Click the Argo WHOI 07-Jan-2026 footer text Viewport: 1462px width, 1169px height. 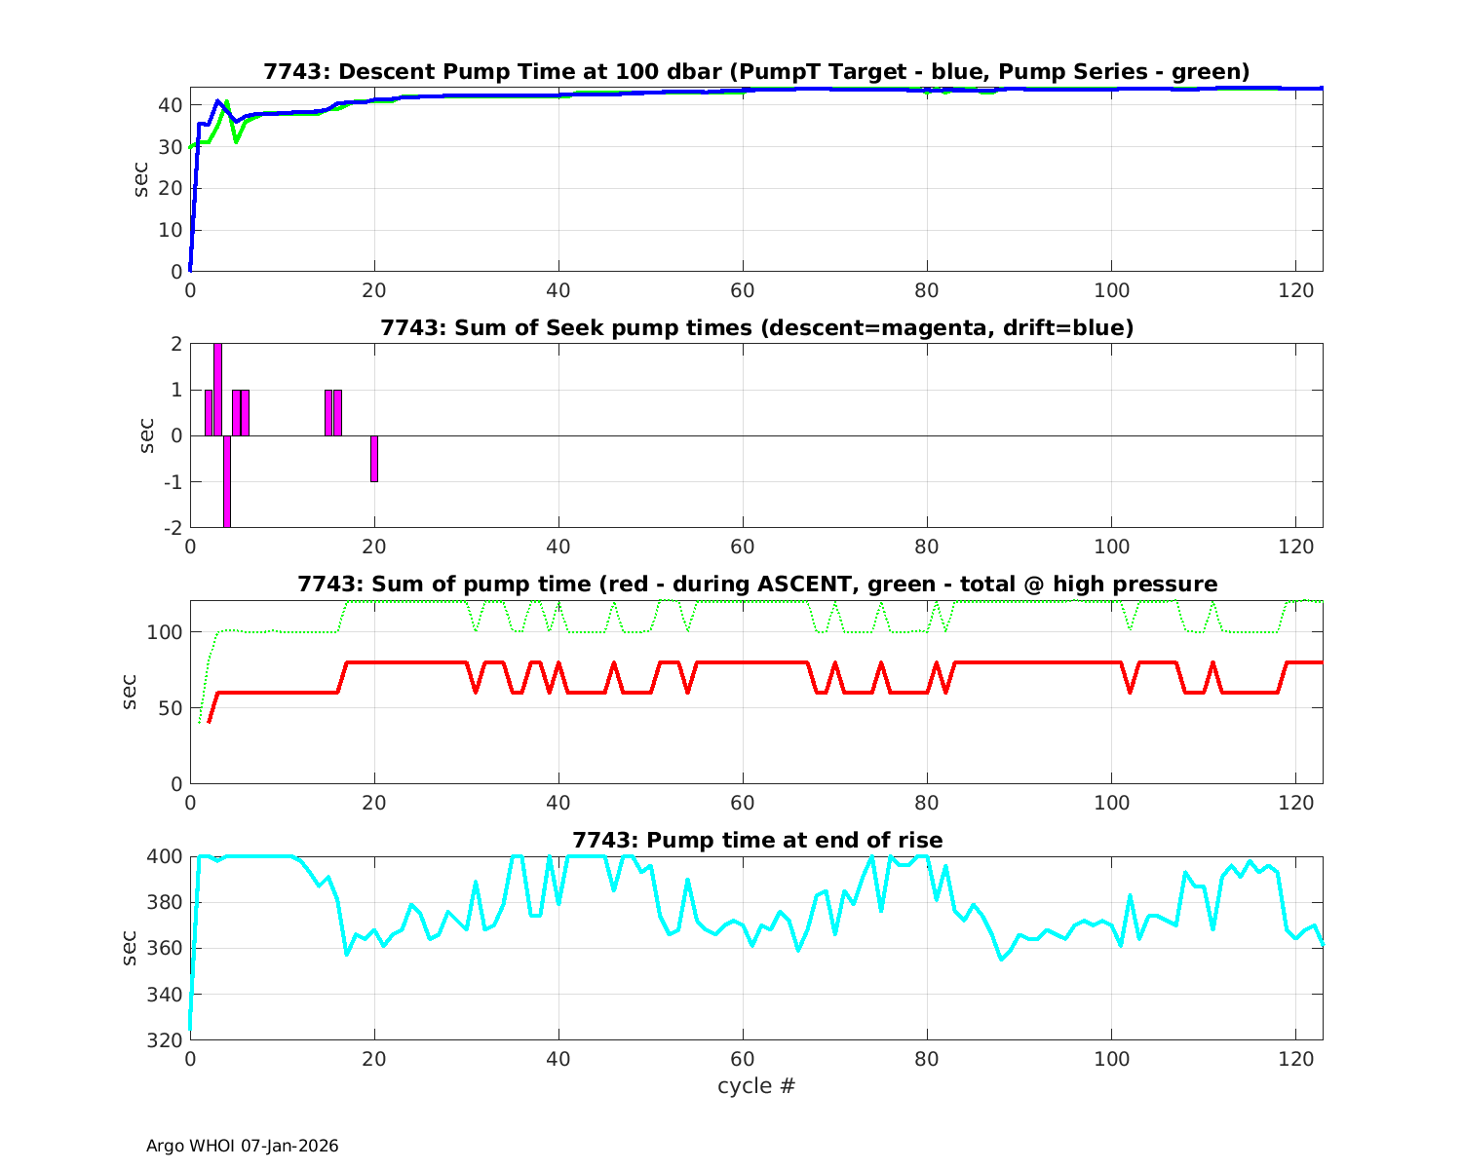pyautogui.click(x=243, y=1146)
